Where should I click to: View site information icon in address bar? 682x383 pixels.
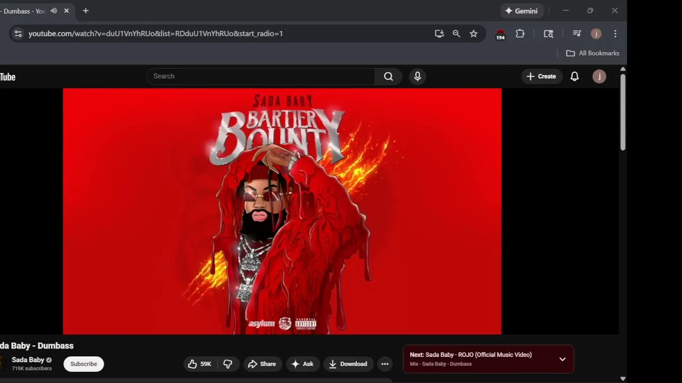[x=18, y=34]
